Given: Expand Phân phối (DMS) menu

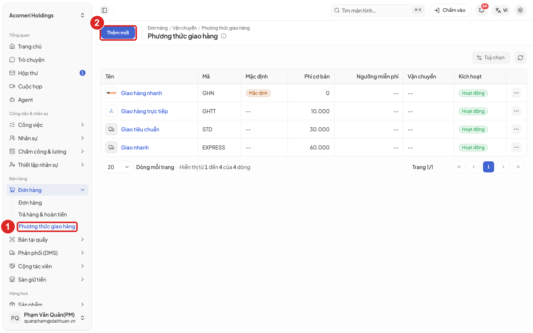Looking at the screenshot, I should coord(47,253).
